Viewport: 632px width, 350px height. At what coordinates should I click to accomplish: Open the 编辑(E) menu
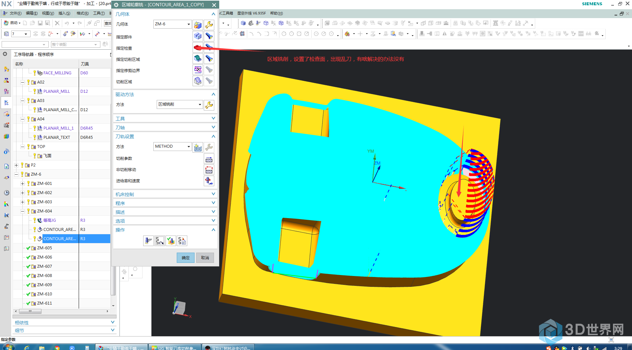[32, 13]
